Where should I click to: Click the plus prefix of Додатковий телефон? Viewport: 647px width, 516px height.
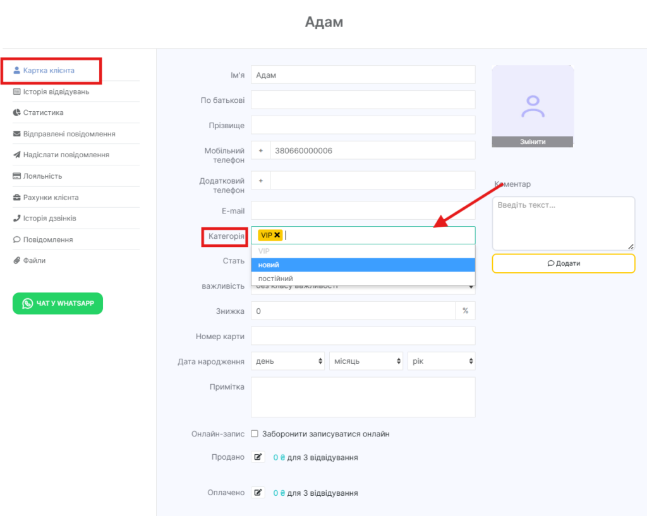click(x=260, y=181)
